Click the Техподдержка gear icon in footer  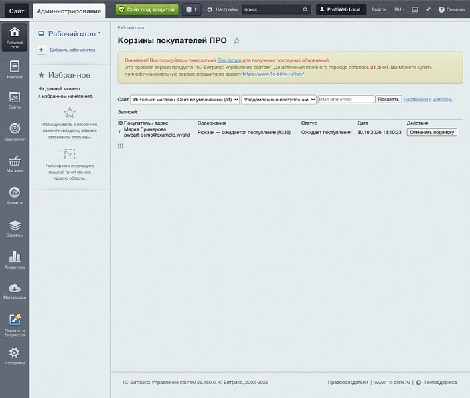pos(418,383)
